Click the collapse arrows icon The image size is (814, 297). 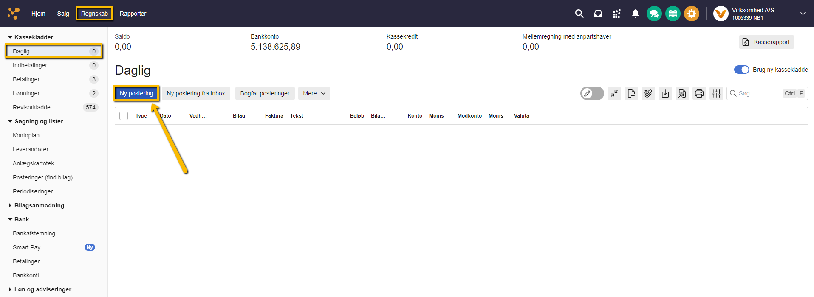click(614, 93)
